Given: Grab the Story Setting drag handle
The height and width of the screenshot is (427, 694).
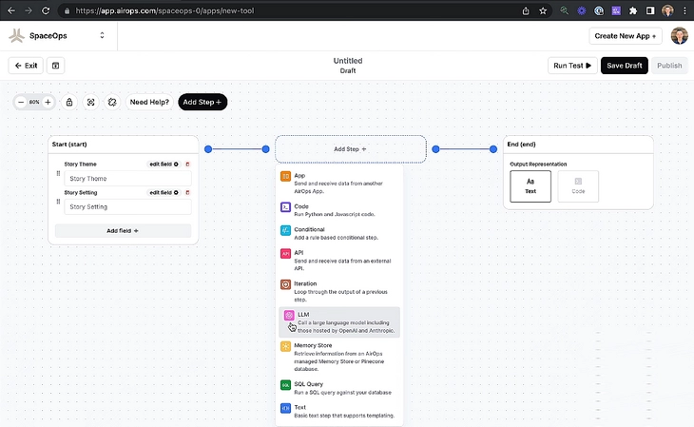Looking at the screenshot, I should 58,202.
